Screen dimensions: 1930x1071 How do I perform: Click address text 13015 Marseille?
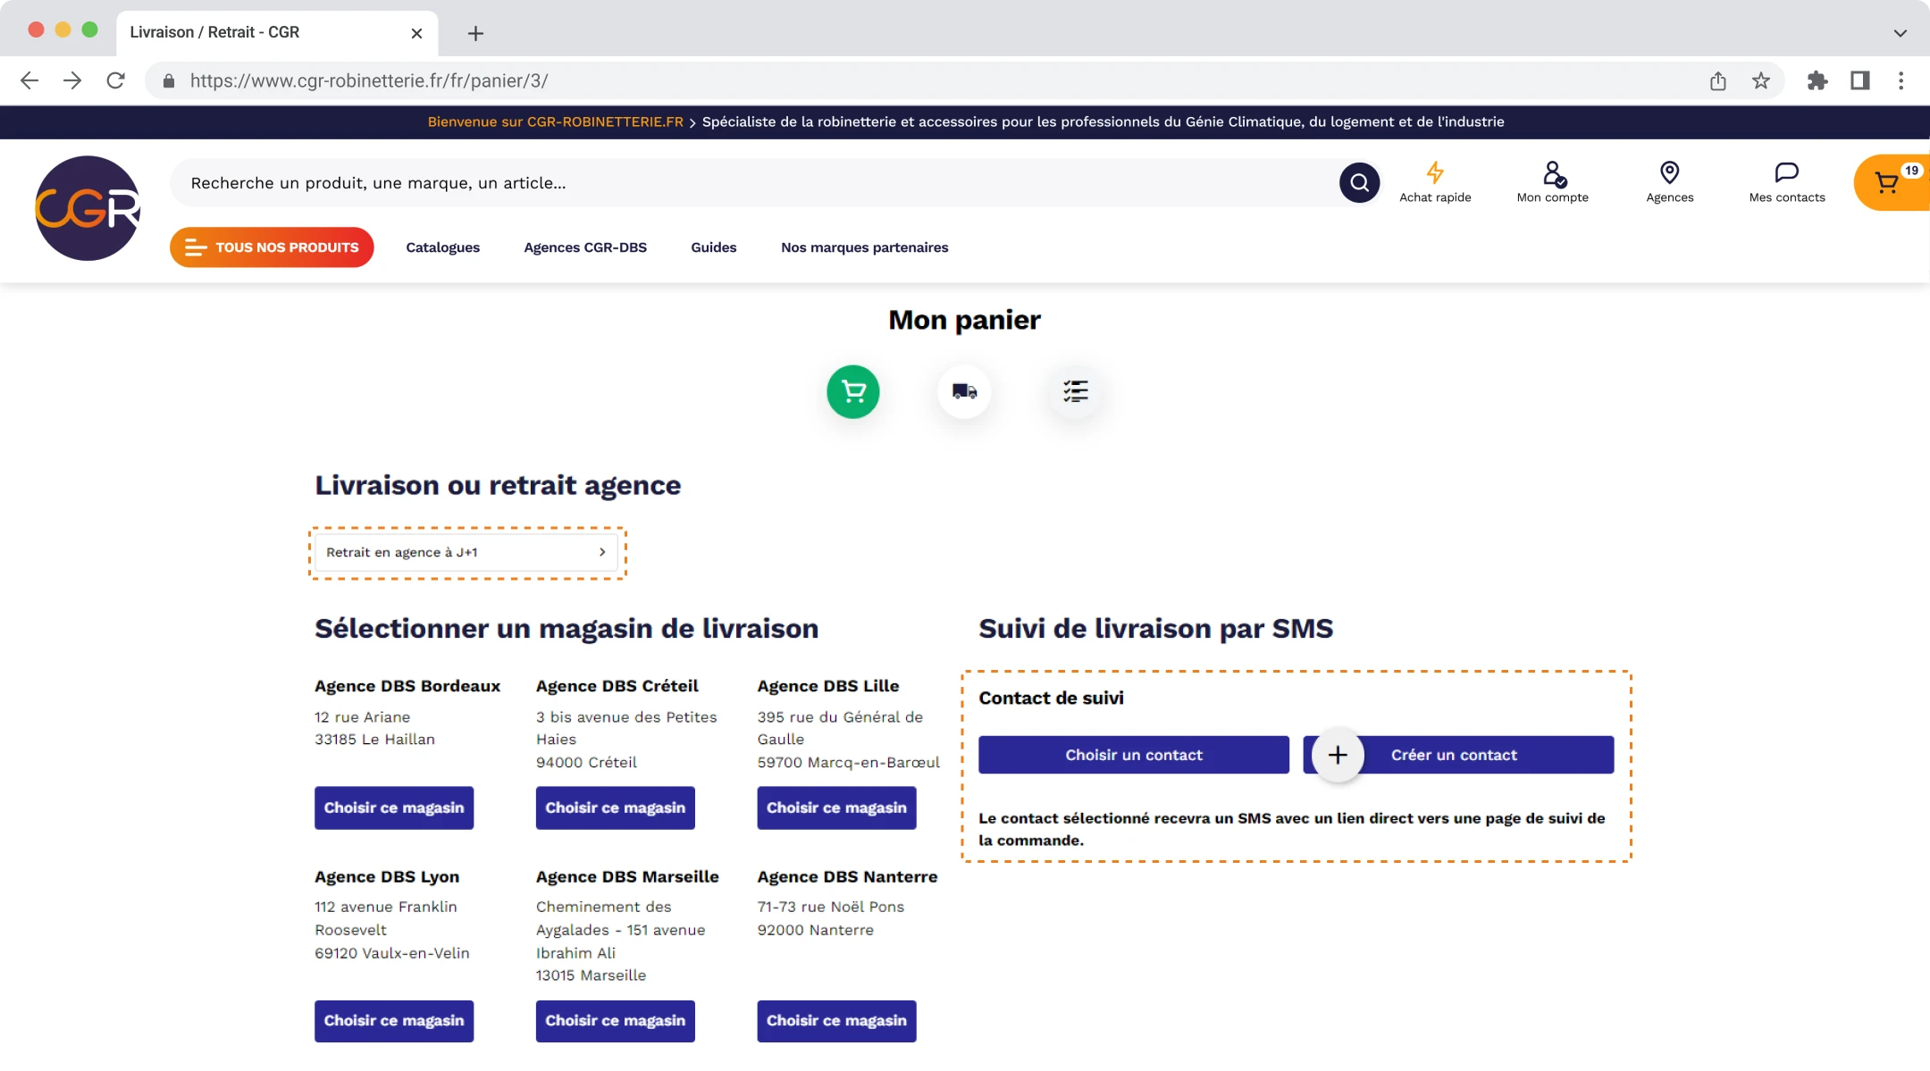pyautogui.click(x=591, y=975)
